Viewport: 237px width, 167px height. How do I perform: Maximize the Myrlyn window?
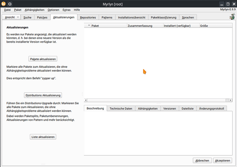coord(227,3)
